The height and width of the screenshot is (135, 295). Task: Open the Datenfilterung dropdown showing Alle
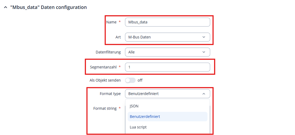[x=167, y=52]
